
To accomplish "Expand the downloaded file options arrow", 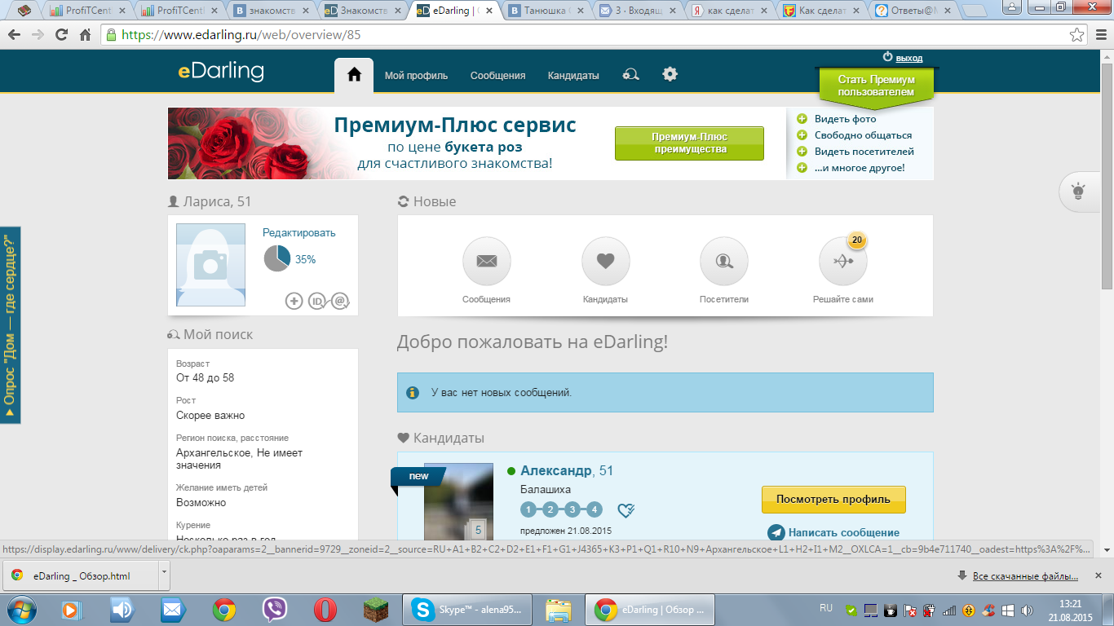I will click(164, 574).
